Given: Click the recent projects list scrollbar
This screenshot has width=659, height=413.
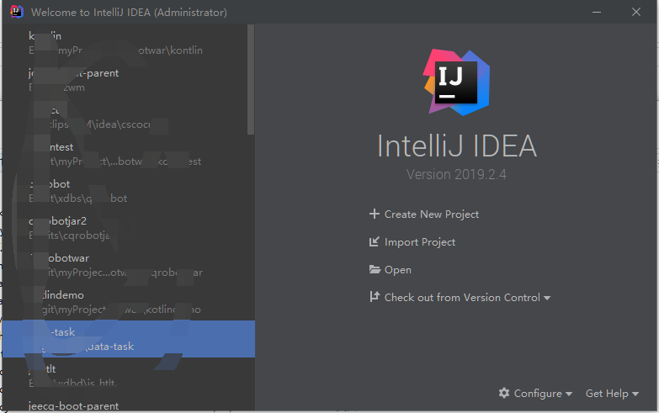Looking at the screenshot, I should tap(251, 79).
